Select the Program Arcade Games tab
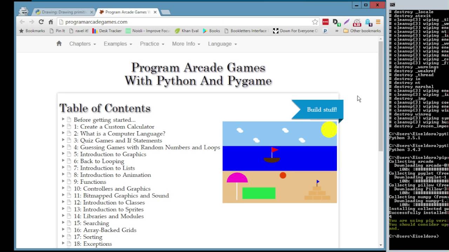Screen dimensions: 449x252 pos(128,12)
